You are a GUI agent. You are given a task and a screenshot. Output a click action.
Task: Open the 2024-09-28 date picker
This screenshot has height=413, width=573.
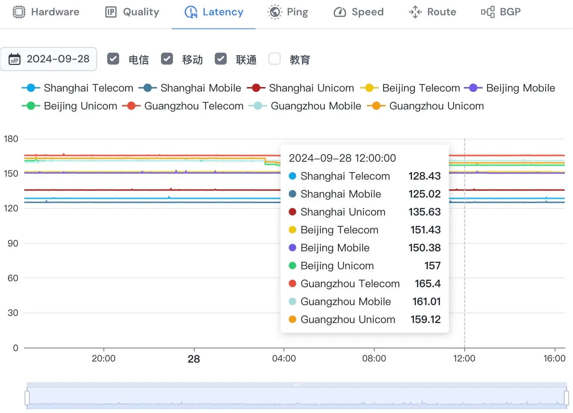[49, 59]
